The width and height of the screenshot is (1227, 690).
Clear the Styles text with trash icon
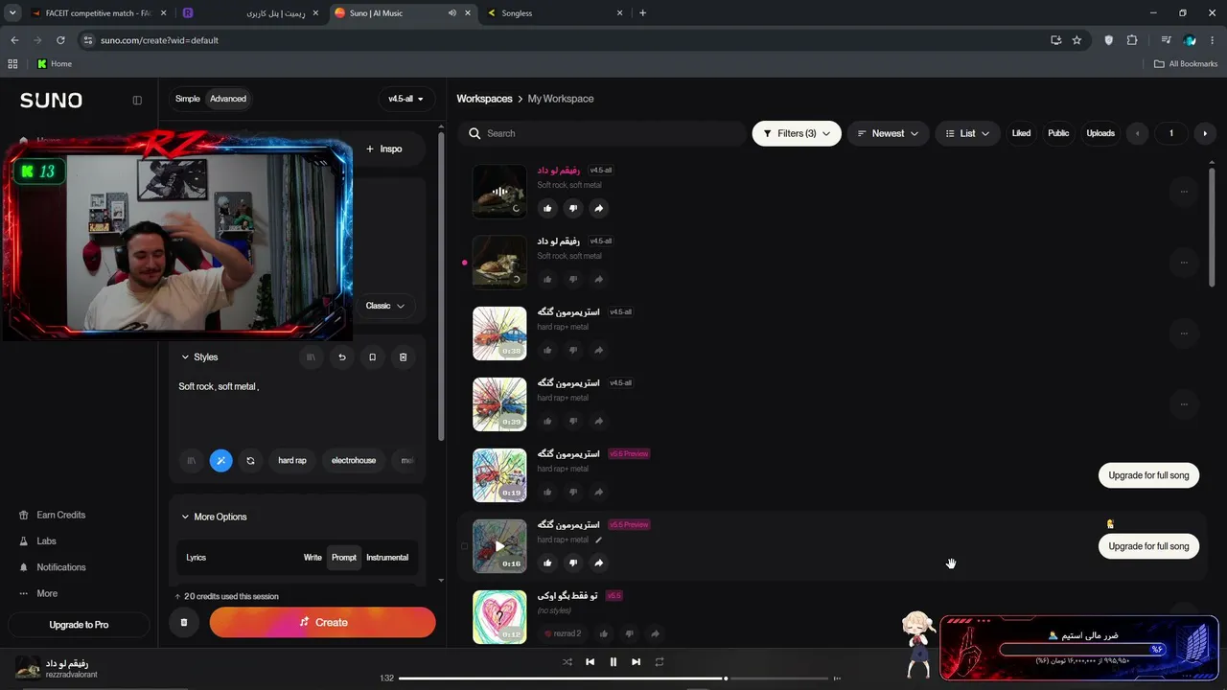point(403,357)
